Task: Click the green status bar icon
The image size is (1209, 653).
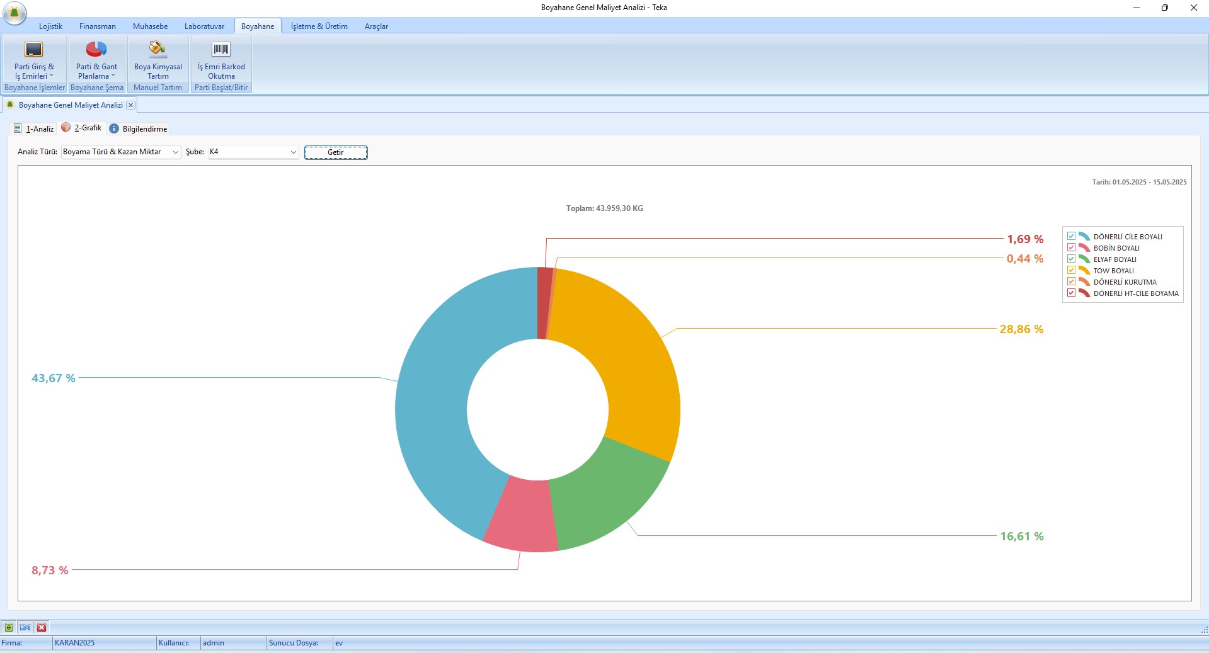Action: tap(9, 627)
